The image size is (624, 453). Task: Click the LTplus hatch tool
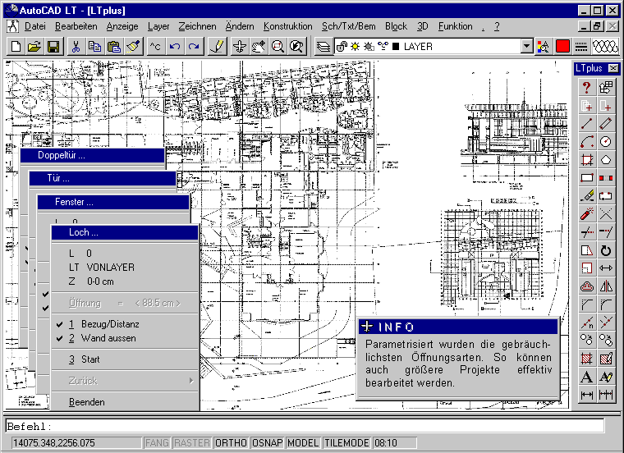pyautogui.click(x=586, y=359)
